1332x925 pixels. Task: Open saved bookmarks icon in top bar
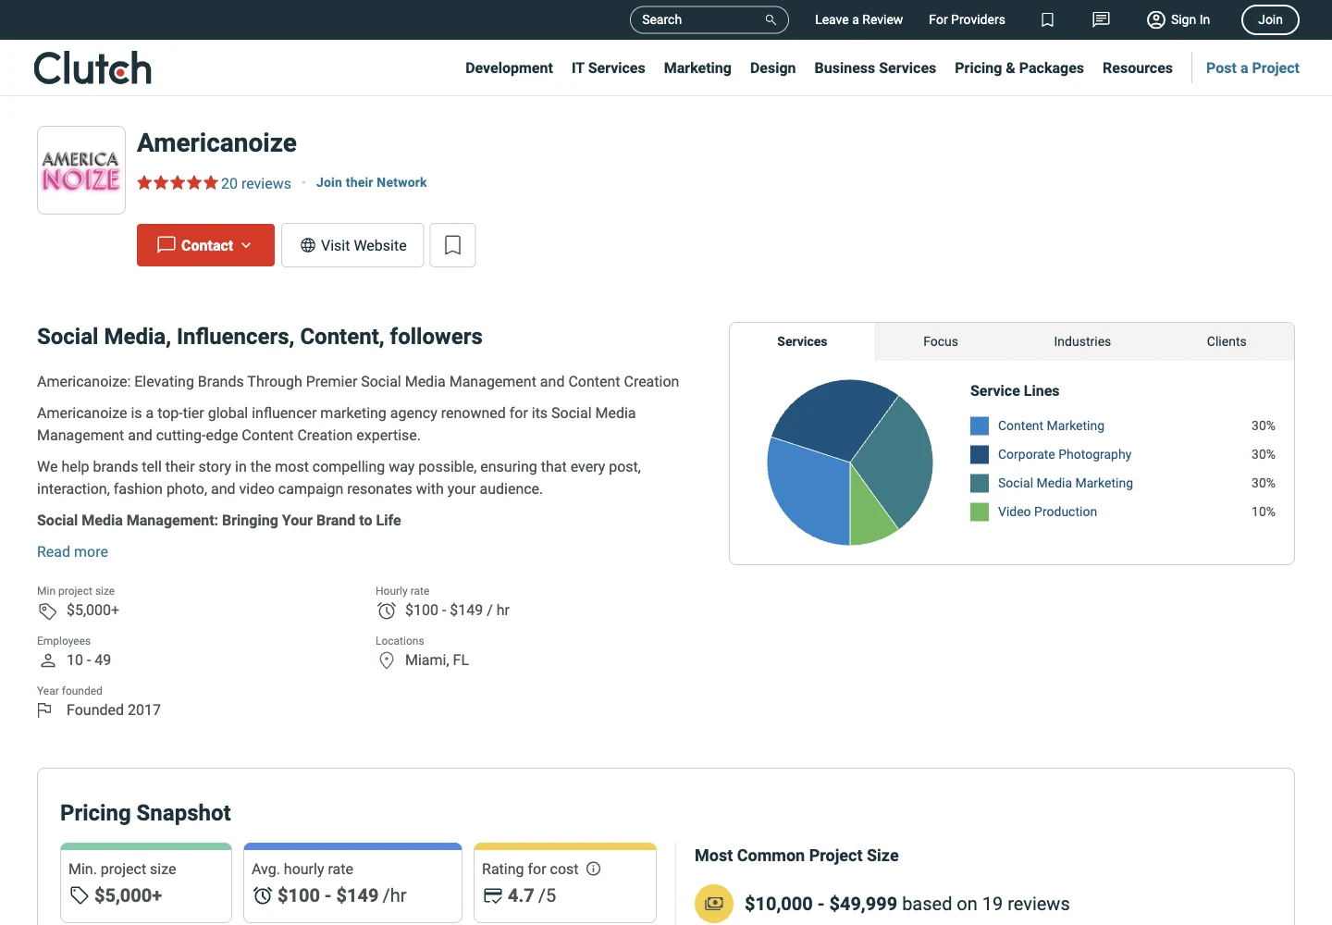pyautogui.click(x=1047, y=19)
